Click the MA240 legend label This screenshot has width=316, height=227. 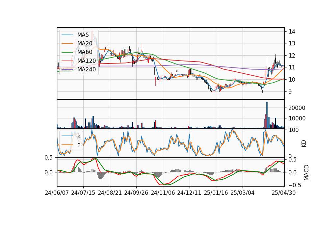click(87, 69)
